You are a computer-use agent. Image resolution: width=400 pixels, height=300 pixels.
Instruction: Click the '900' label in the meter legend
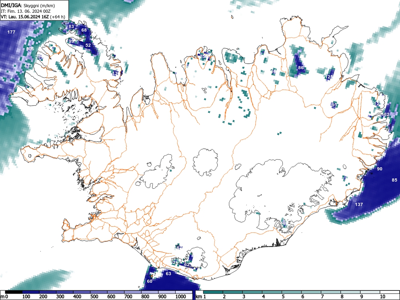(162, 297)
